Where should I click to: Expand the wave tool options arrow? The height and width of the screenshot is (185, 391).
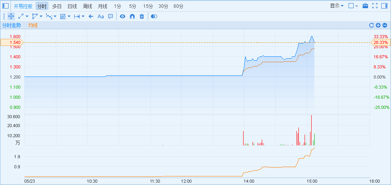pos(55,17)
